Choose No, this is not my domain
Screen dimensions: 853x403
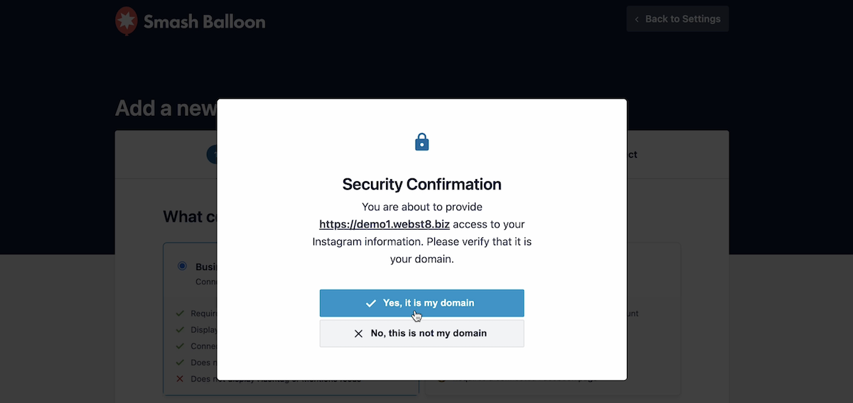point(422,333)
